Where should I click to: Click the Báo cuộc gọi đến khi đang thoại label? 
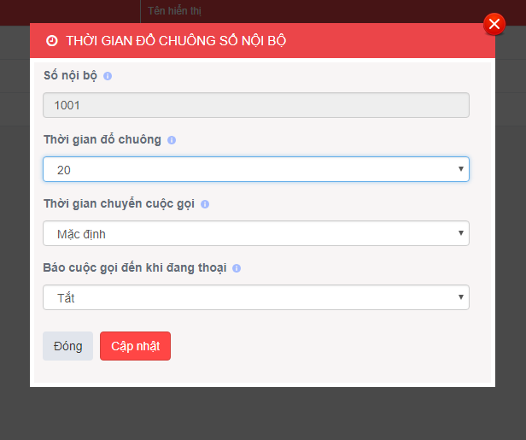click(x=135, y=267)
